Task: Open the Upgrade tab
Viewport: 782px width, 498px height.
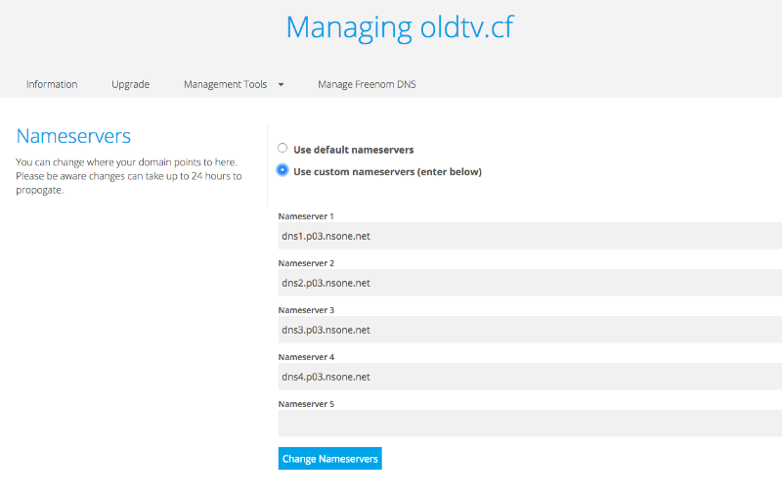Action: click(x=131, y=84)
